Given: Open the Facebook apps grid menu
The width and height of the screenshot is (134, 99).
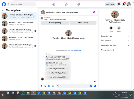Looking at the screenshot, I should pos(118,4).
